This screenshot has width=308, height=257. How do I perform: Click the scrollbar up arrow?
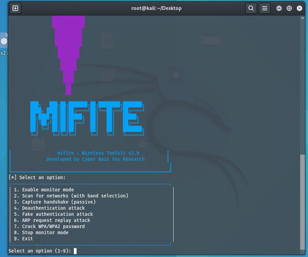tap(302, 18)
